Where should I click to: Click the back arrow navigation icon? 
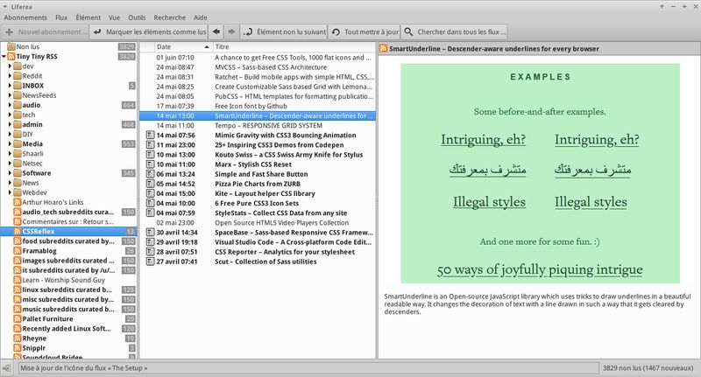[216, 31]
